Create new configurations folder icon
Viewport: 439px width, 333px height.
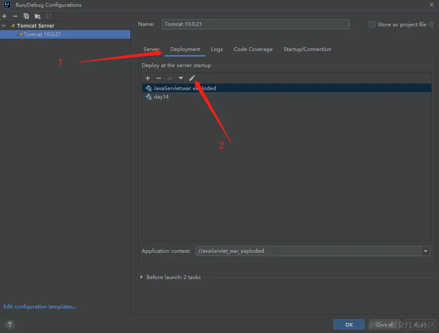coord(37,16)
